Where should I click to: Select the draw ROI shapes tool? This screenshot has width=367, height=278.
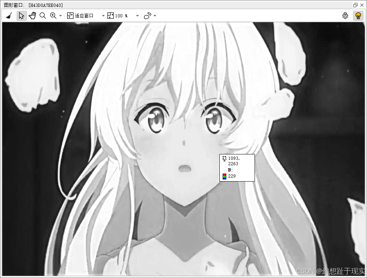148,16
